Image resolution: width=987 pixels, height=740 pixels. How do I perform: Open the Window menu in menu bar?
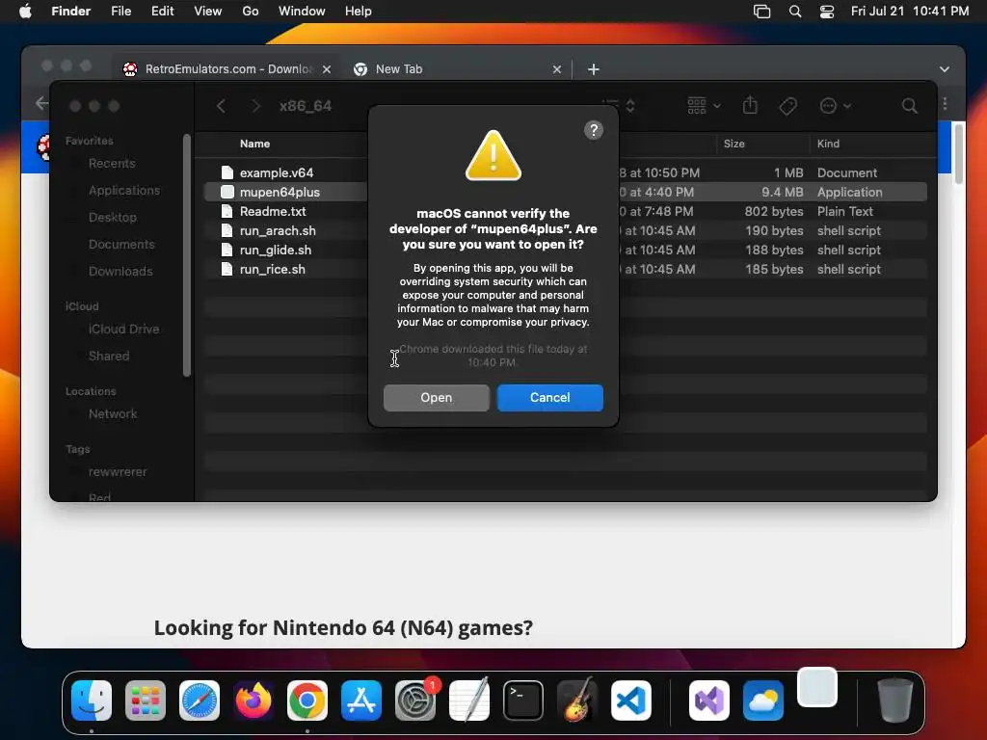[x=302, y=12]
